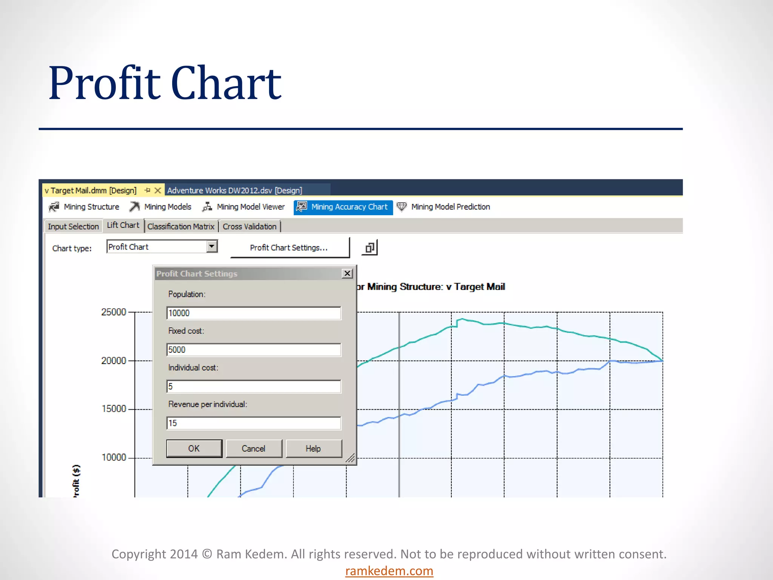Close the v Target Mail.dmm tab
The image size is (773, 580).
pyautogui.click(x=158, y=190)
